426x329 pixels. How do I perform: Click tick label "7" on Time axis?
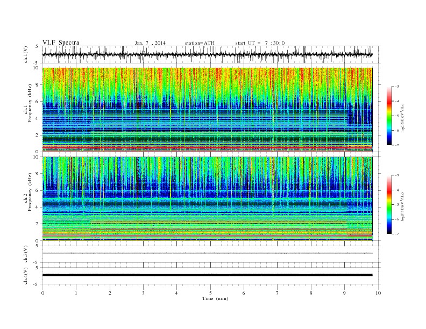coord(278,293)
